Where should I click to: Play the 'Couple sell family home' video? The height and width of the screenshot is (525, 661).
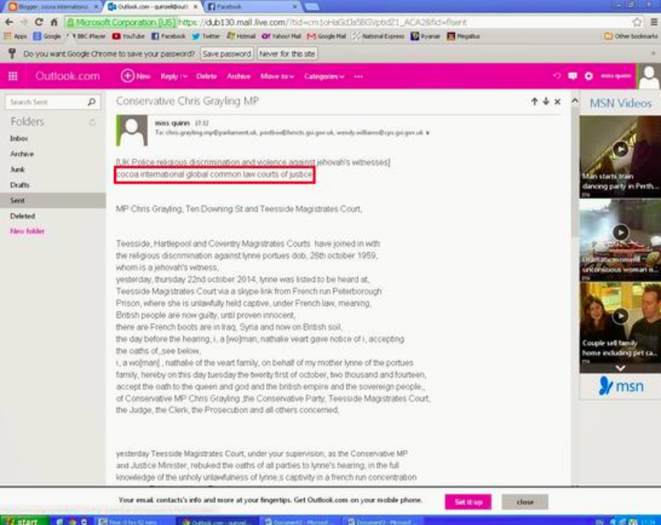620,316
